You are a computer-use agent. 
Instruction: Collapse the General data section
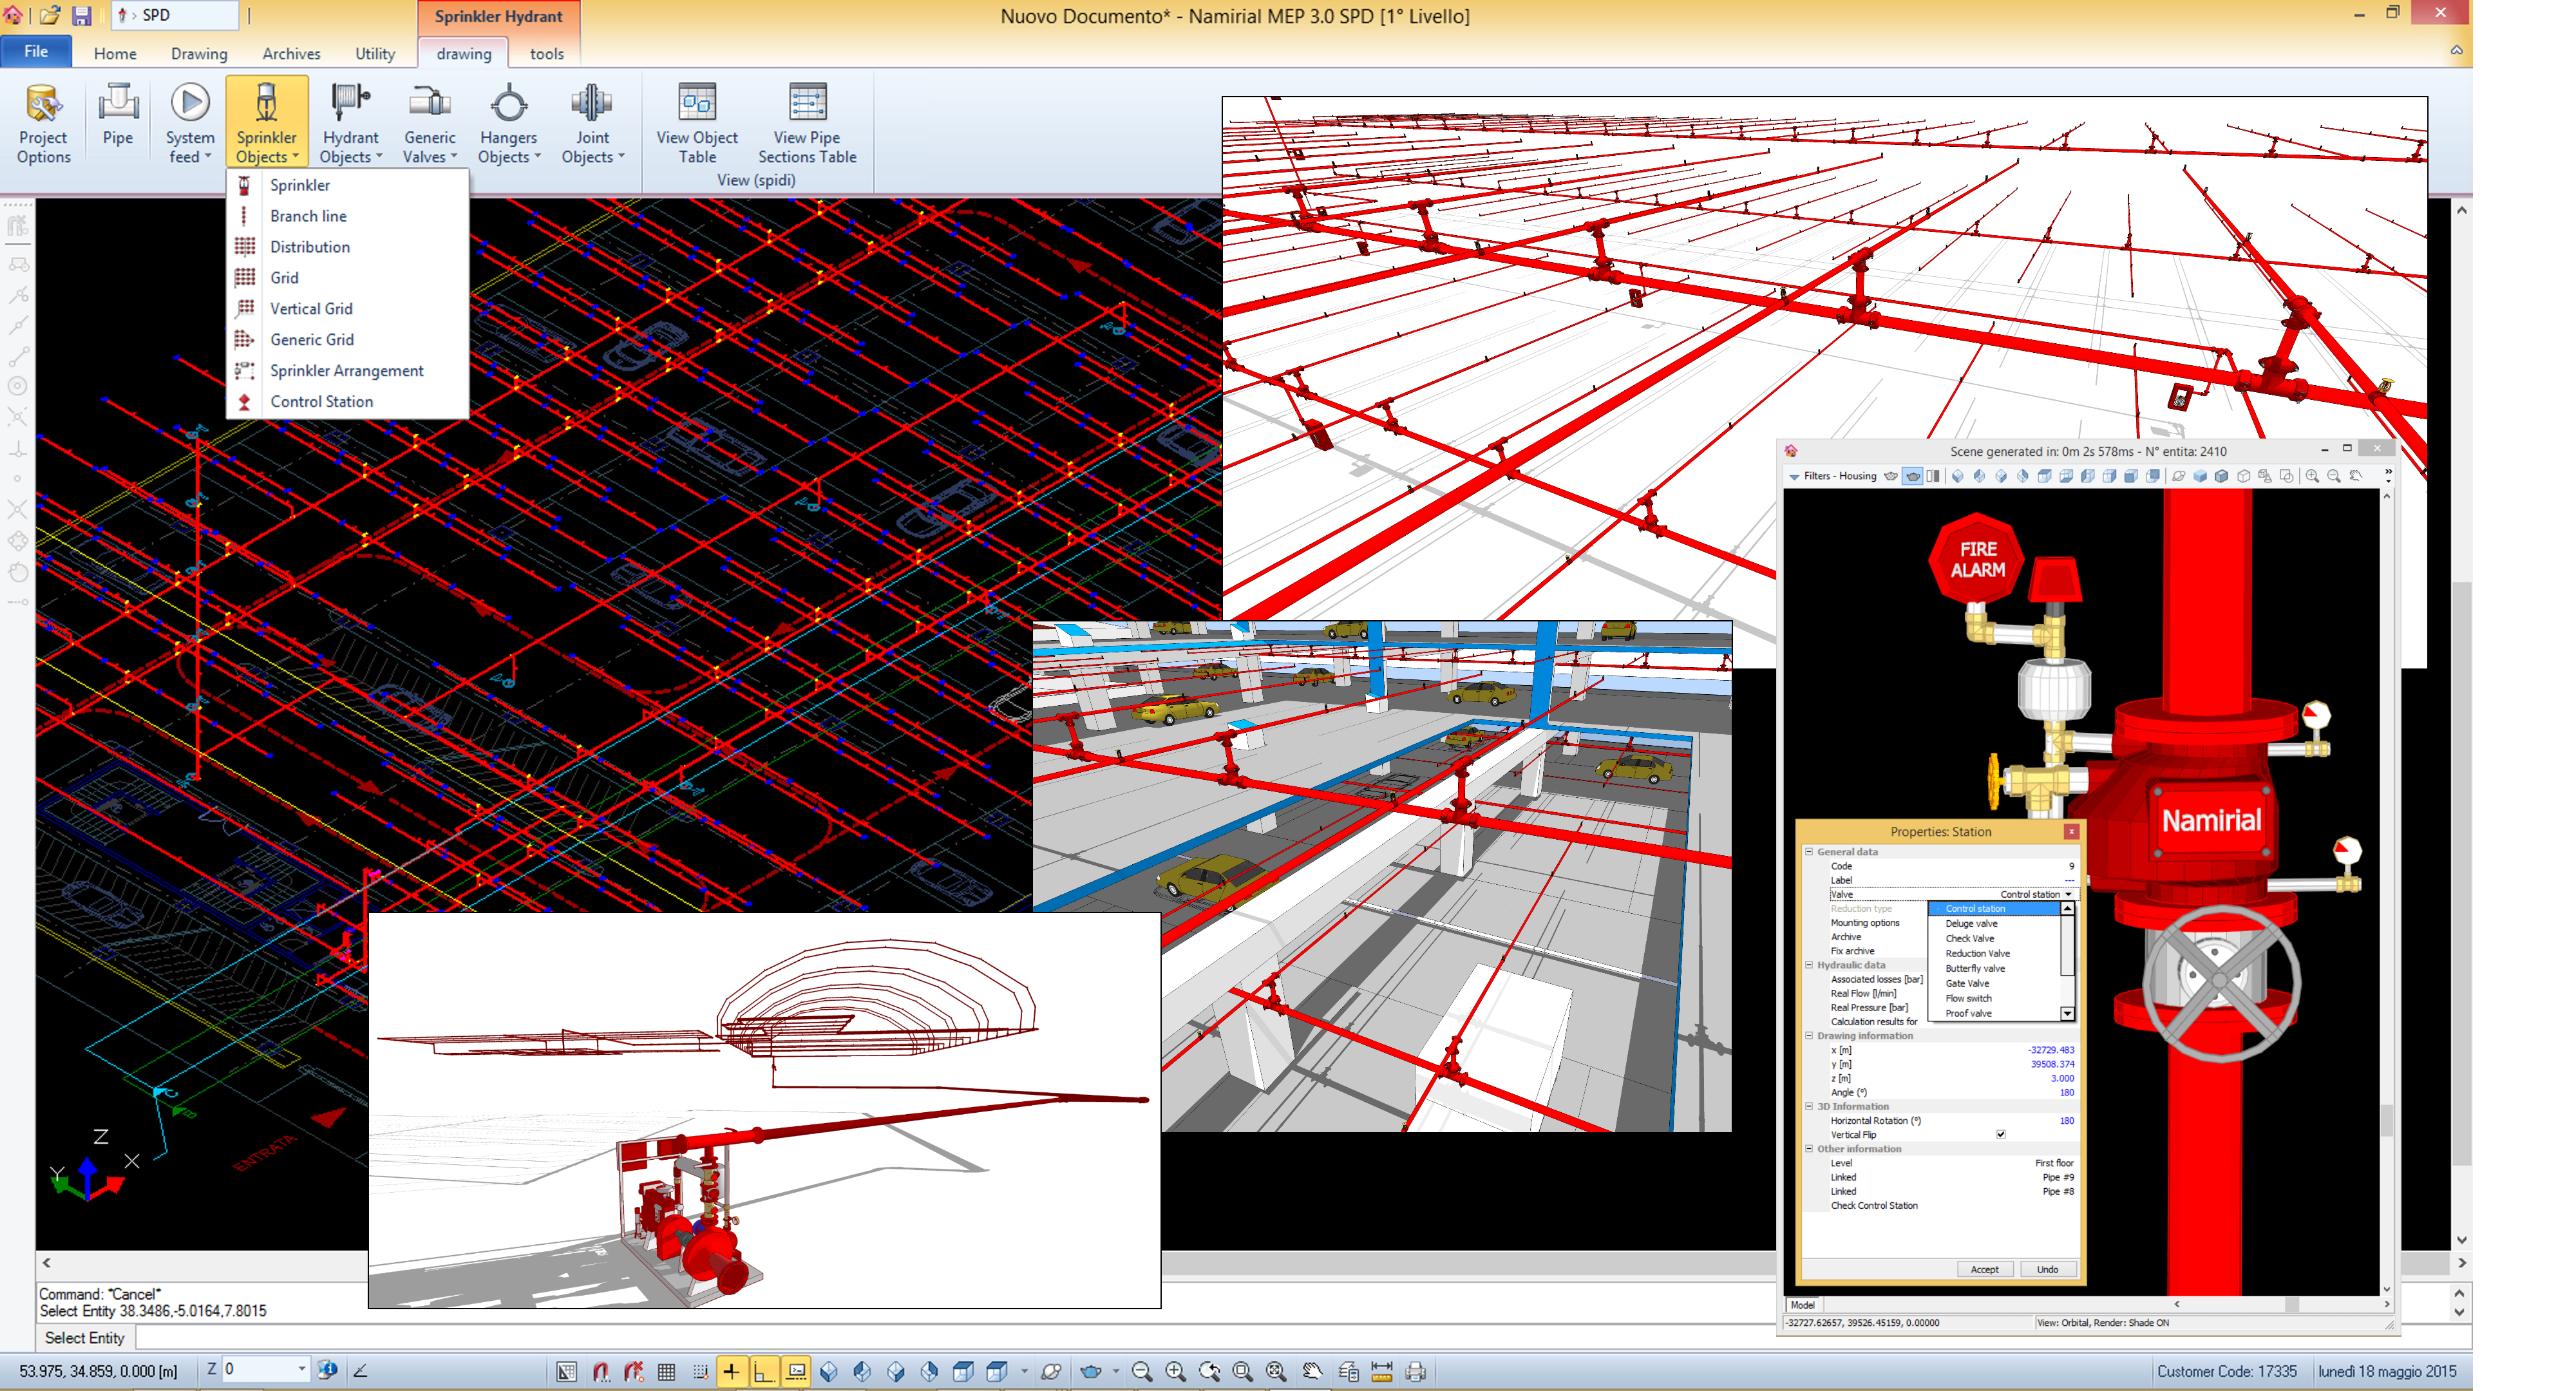pyautogui.click(x=1809, y=852)
